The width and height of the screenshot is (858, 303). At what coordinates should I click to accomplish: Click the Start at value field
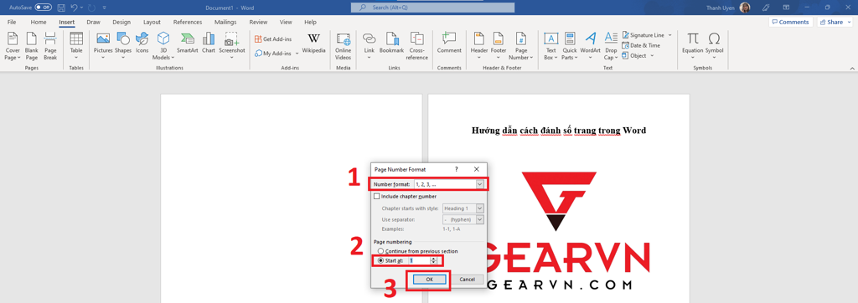point(419,261)
